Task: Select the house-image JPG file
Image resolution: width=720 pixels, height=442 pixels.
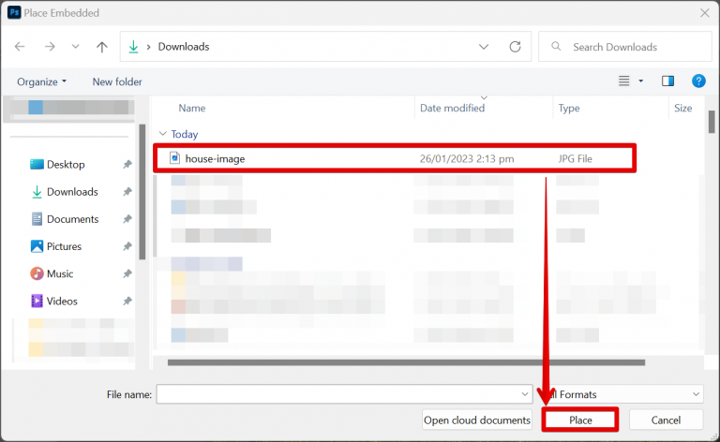Action: coord(215,158)
